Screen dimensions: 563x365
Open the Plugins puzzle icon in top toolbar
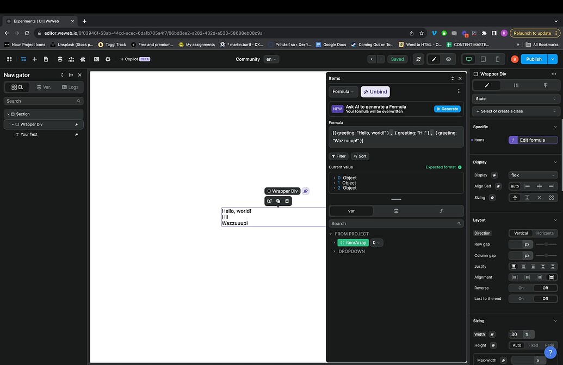(83, 59)
